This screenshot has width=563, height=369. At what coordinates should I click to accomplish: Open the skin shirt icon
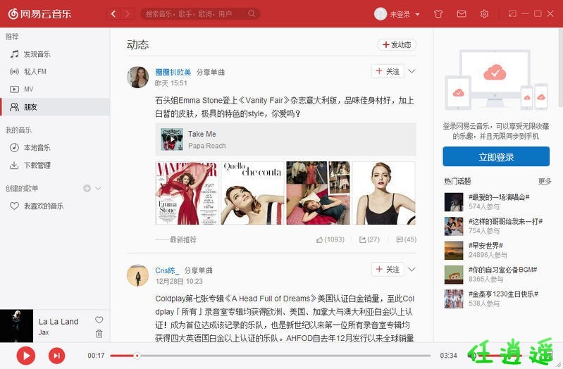click(x=438, y=14)
